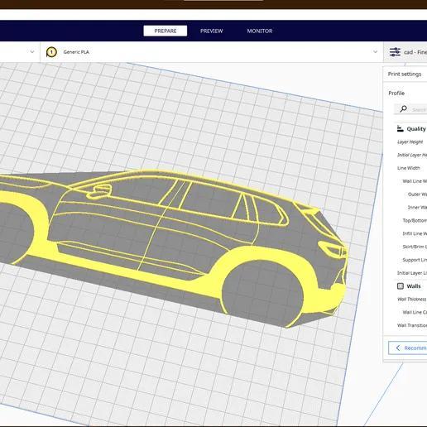The image size is (427, 427).
Task: Click the extruder 1 circle icon
Action: click(51, 52)
